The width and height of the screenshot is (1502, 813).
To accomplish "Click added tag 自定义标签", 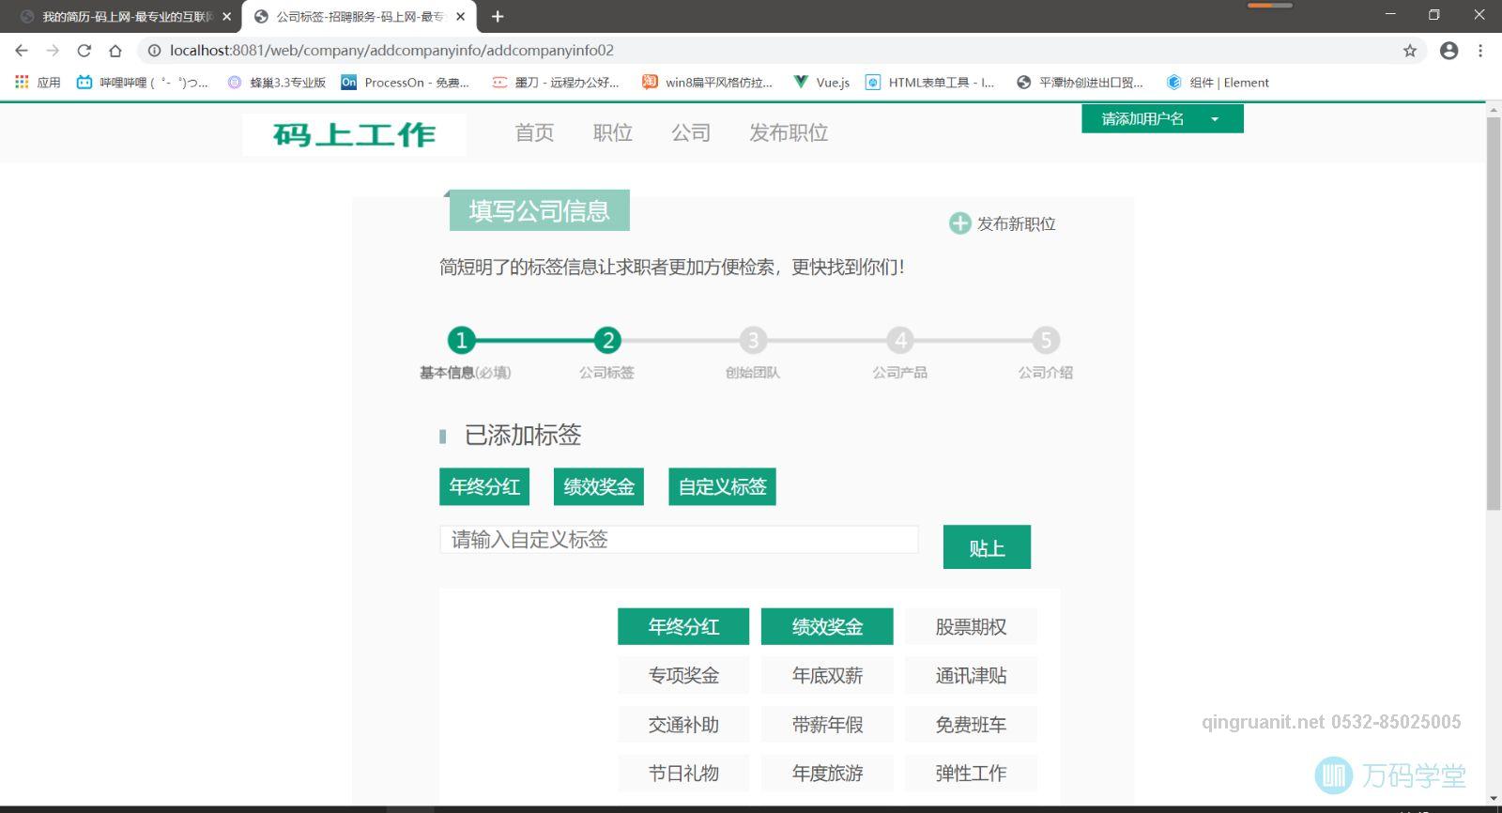I will pos(723,487).
